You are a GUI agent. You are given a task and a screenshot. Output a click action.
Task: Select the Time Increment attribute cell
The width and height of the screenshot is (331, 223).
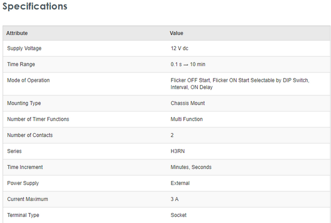pos(25,167)
